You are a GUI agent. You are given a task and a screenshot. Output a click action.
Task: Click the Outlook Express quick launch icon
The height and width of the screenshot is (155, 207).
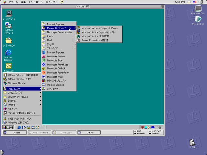(33, 127)
